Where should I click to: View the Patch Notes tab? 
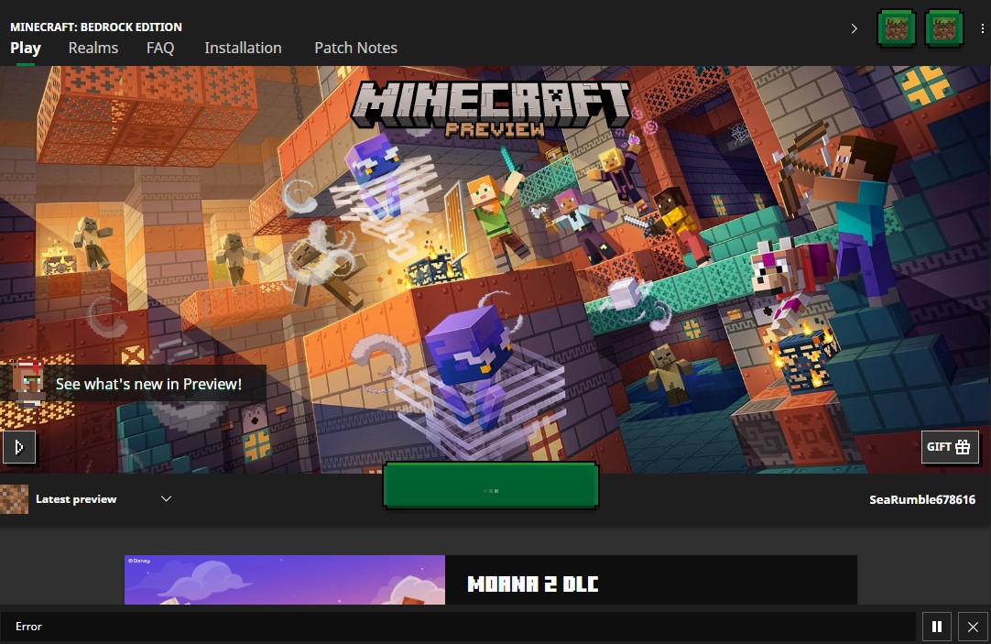point(355,48)
